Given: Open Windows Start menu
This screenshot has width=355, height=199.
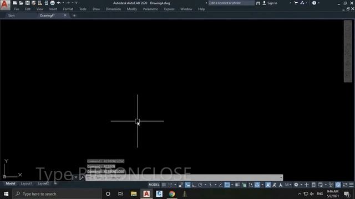Looking at the screenshot, I should [x=6, y=194].
